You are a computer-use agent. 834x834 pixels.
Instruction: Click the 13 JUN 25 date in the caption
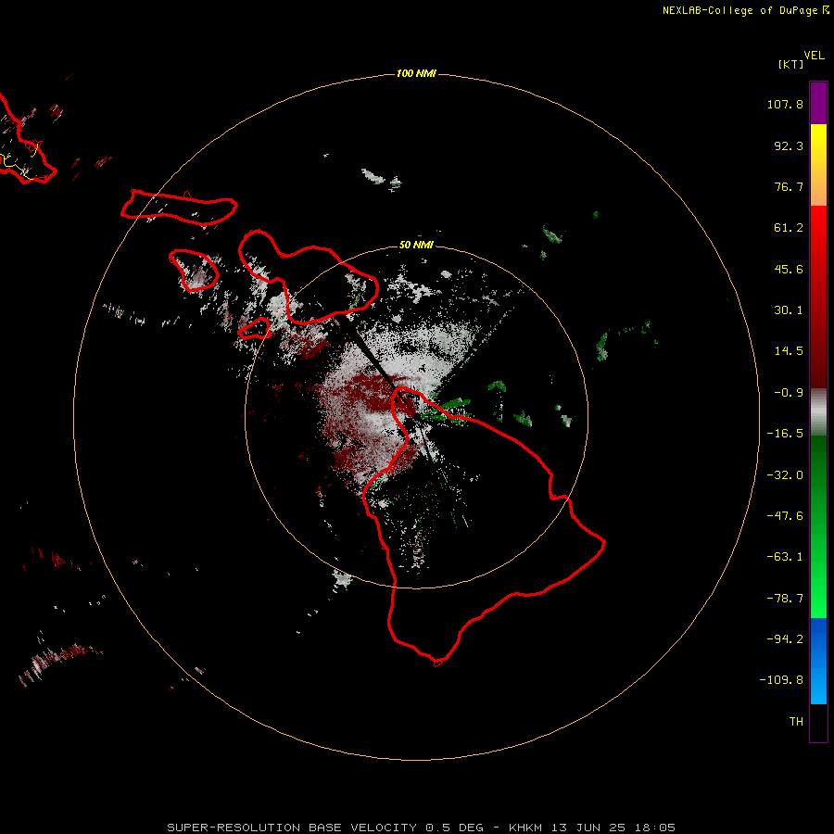(590, 828)
